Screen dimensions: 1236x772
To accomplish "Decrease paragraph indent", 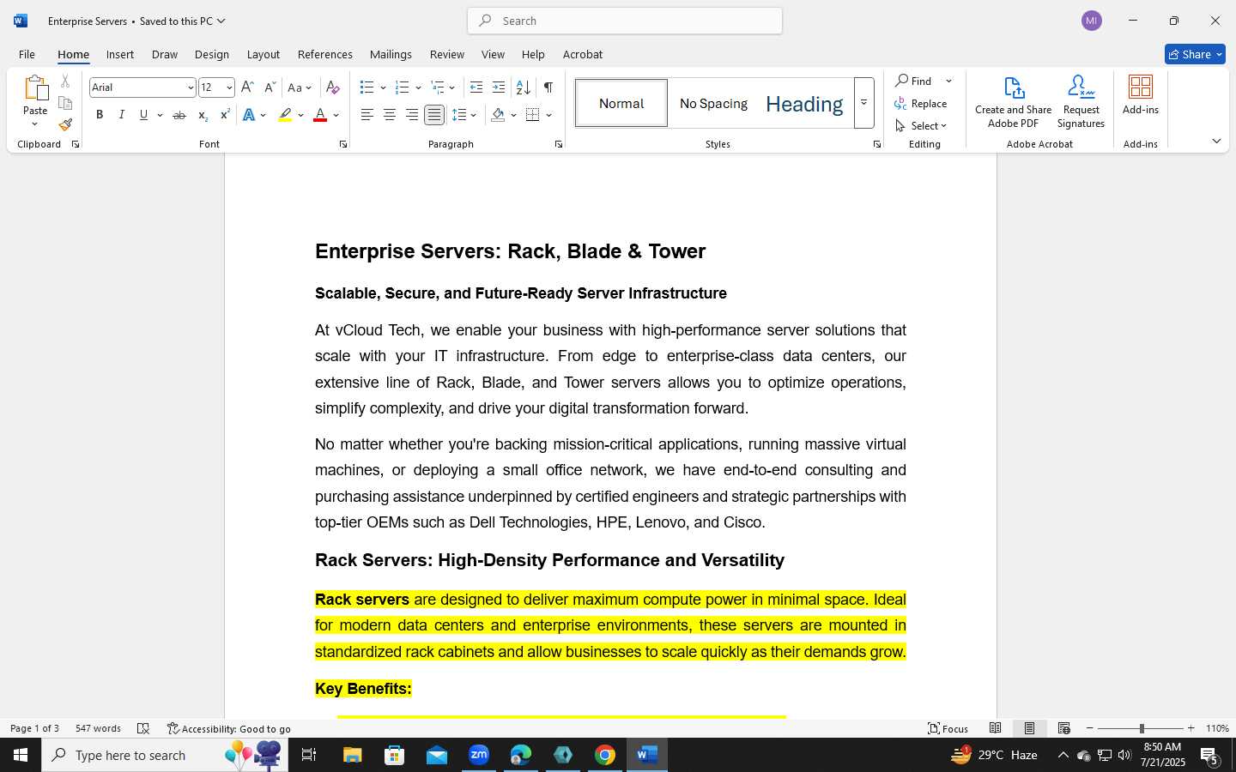I will (x=476, y=87).
